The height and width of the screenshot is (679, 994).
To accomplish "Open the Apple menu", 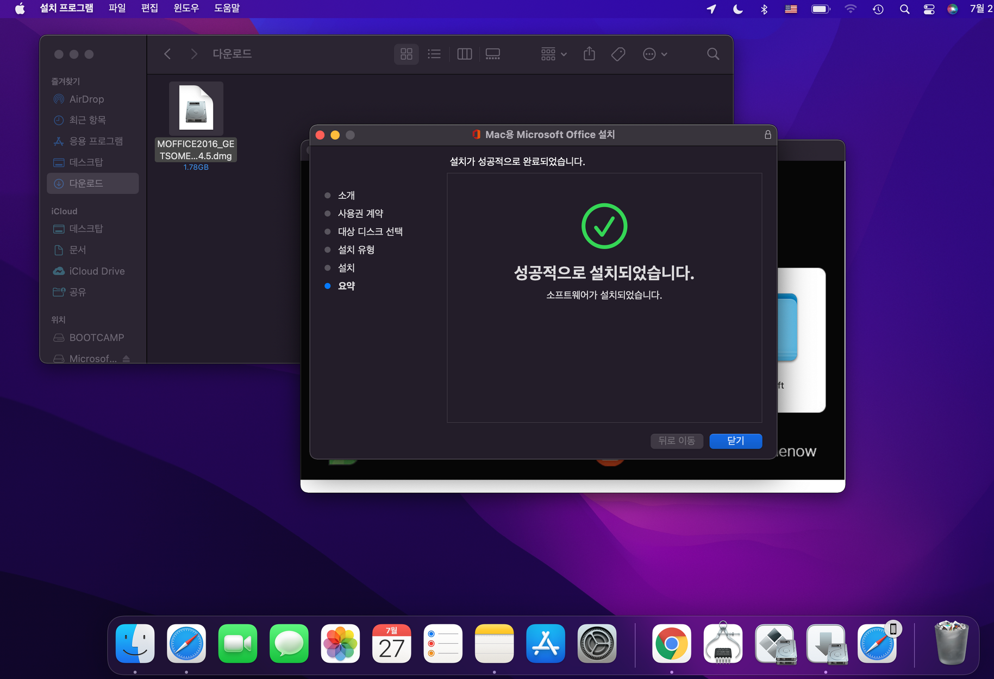I will click(20, 9).
